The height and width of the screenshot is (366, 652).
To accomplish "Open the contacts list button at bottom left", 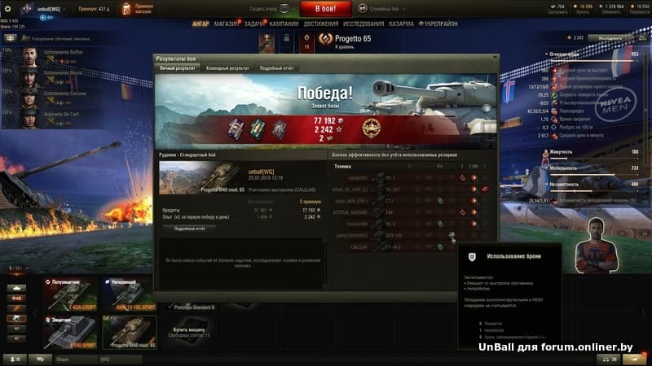I will coord(15,359).
